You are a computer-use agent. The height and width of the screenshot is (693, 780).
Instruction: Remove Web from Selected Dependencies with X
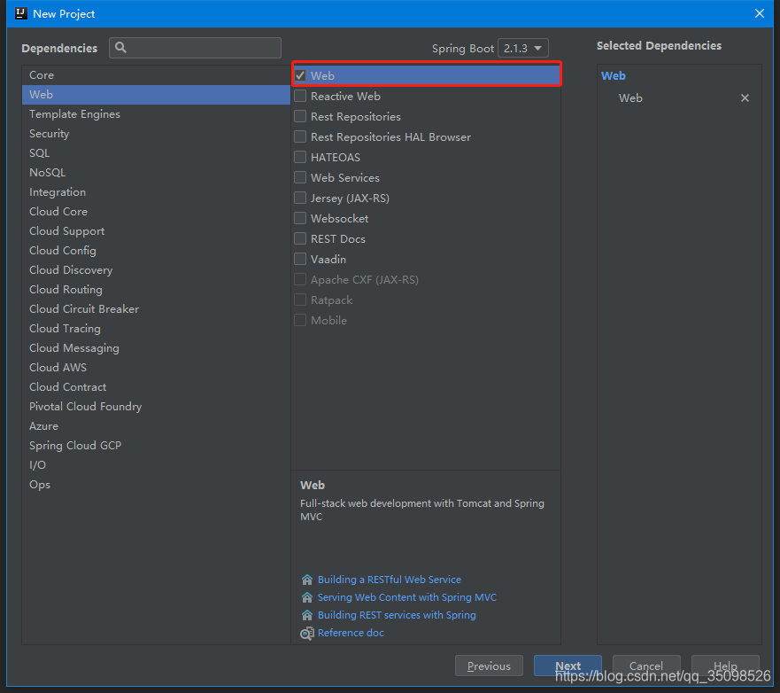coord(745,98)
